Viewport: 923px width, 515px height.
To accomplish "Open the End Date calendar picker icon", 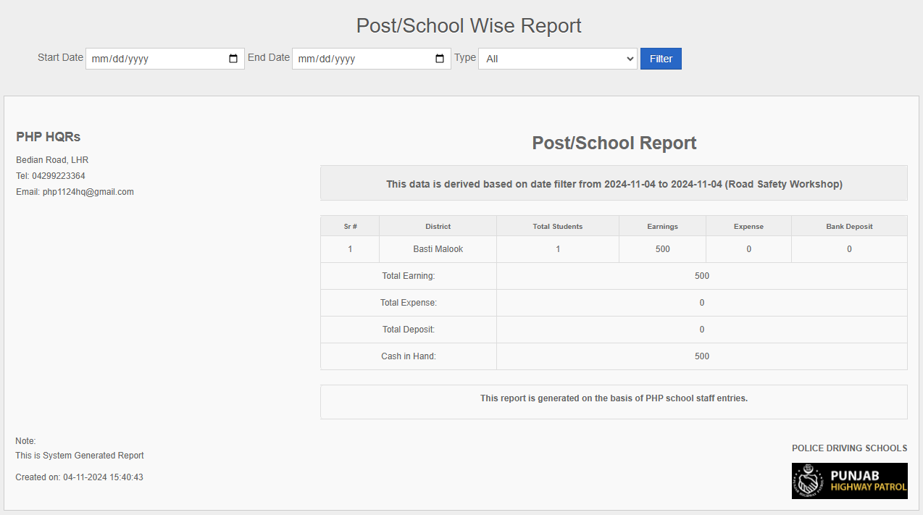I will point(440,59).
